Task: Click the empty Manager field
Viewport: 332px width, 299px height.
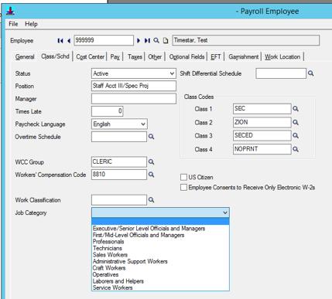Action: pyautogui.click(x=134, y=99)
